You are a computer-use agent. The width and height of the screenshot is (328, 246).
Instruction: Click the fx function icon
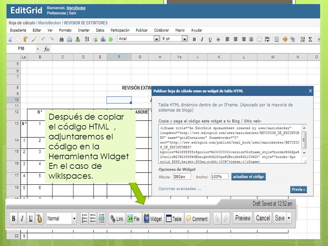point(46,49)
